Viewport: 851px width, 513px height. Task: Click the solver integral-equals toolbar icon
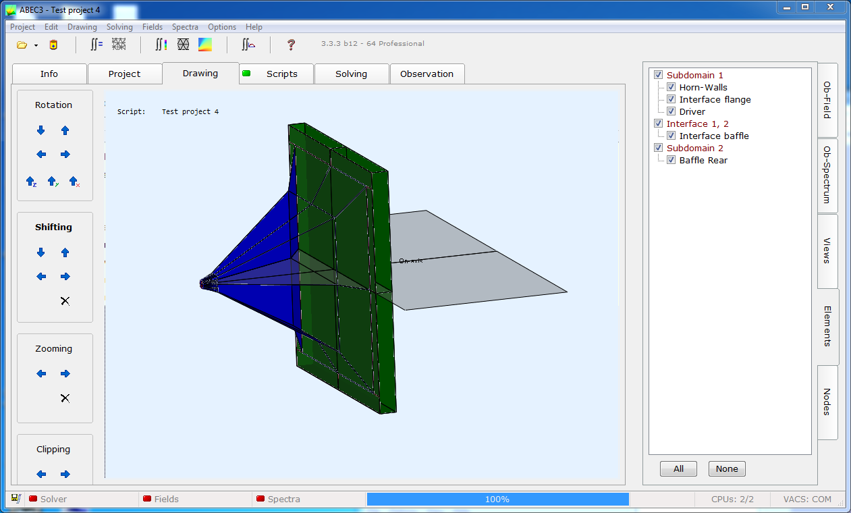pyautogui.click(x=97, y=45)
